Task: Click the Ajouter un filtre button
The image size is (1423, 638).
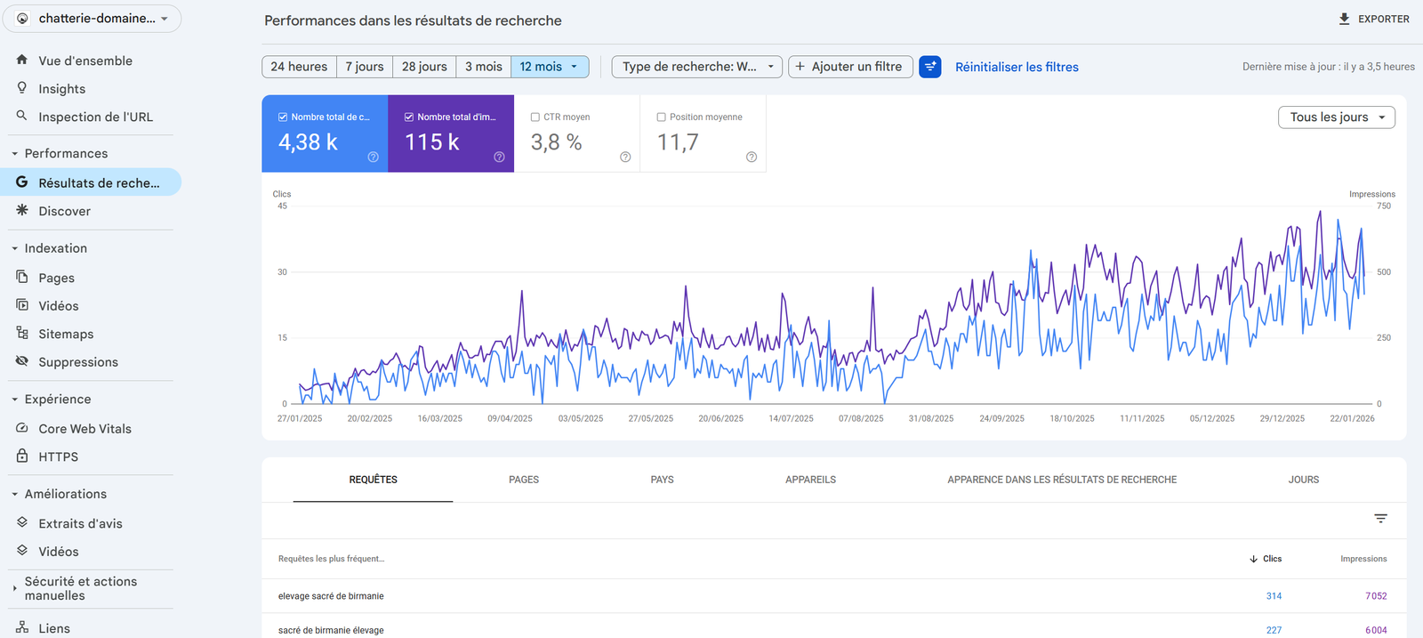Action: click(x=849, y=67)
